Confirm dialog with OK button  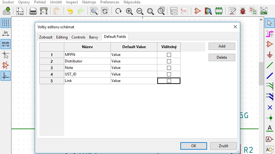[194, 146]
